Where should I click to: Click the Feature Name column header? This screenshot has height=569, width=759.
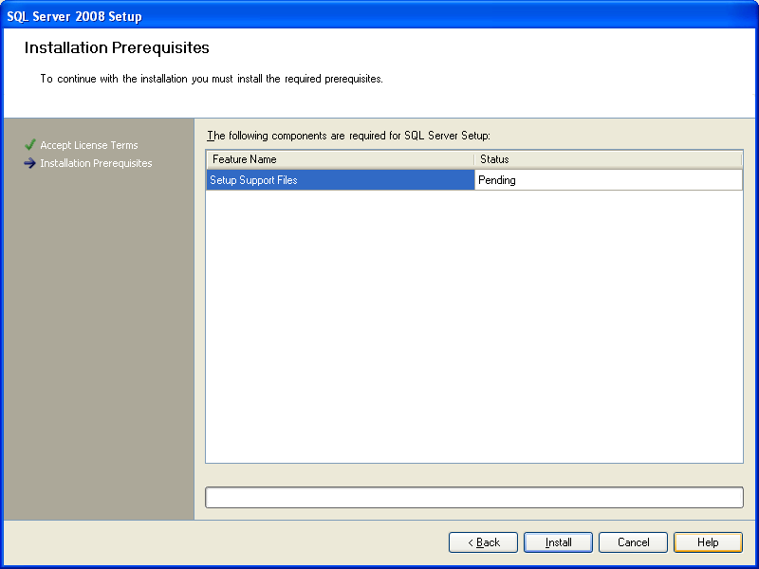coord(341,159)
